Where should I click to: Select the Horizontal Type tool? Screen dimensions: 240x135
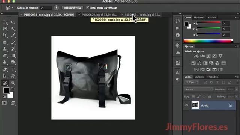[x=13, y=69]
